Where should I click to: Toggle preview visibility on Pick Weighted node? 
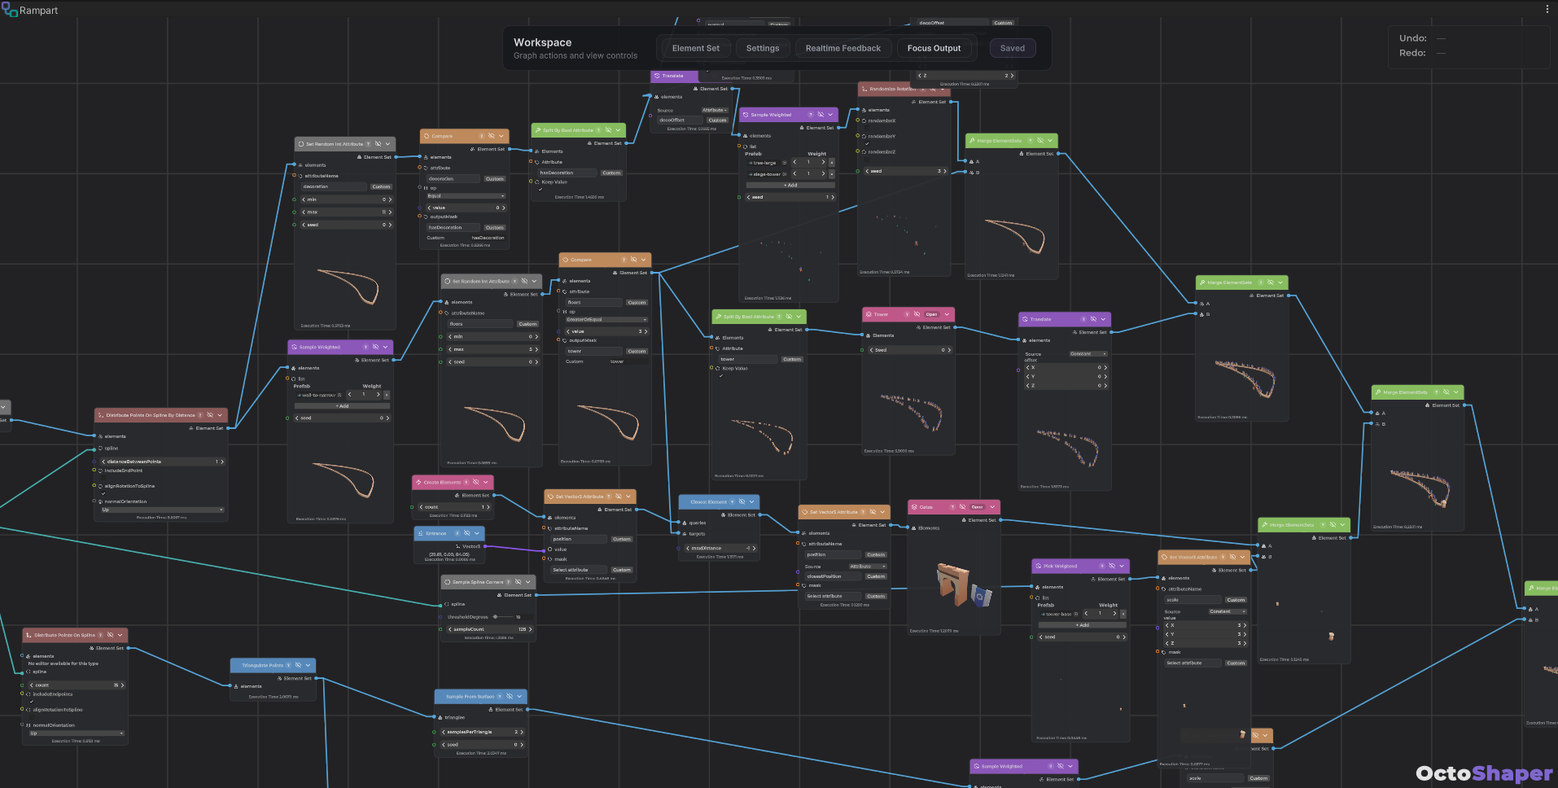pos(1112,566)
